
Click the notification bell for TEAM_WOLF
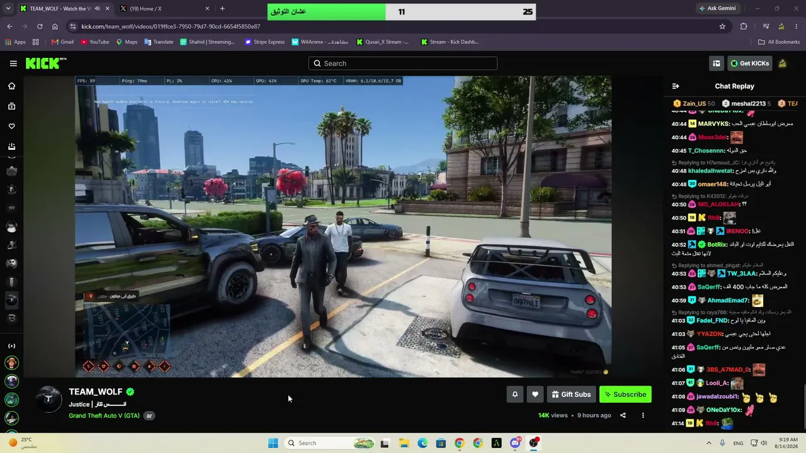514,394
